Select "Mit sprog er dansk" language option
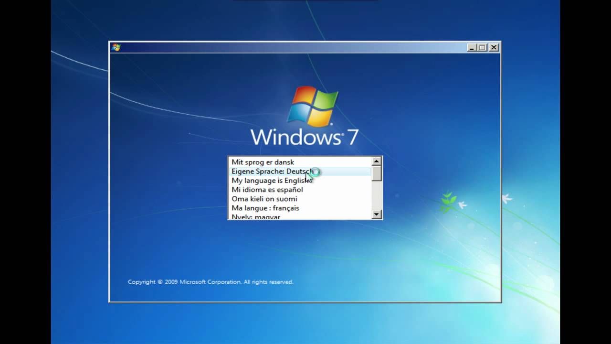The height and width of the screenshot is (344, 611). click(300, 162)
